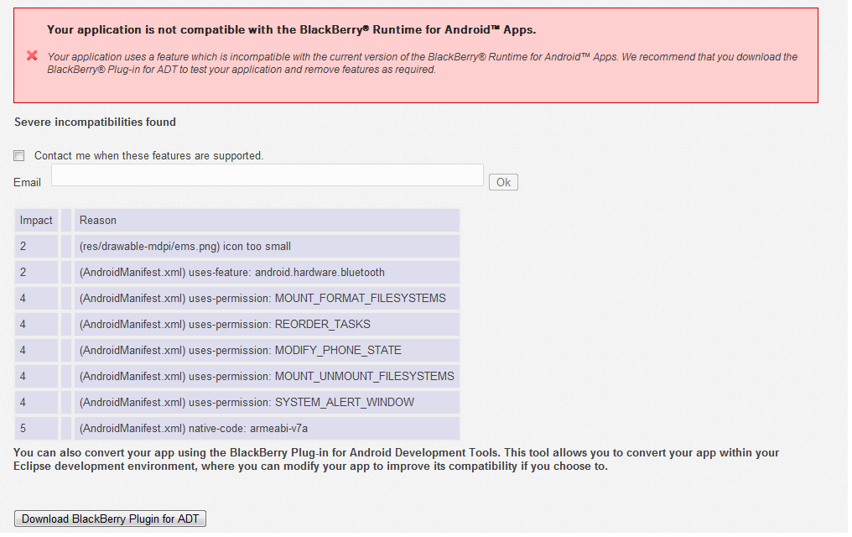Click the Impact column header
The image size is (852, 537).
click(x=36, y=221)
